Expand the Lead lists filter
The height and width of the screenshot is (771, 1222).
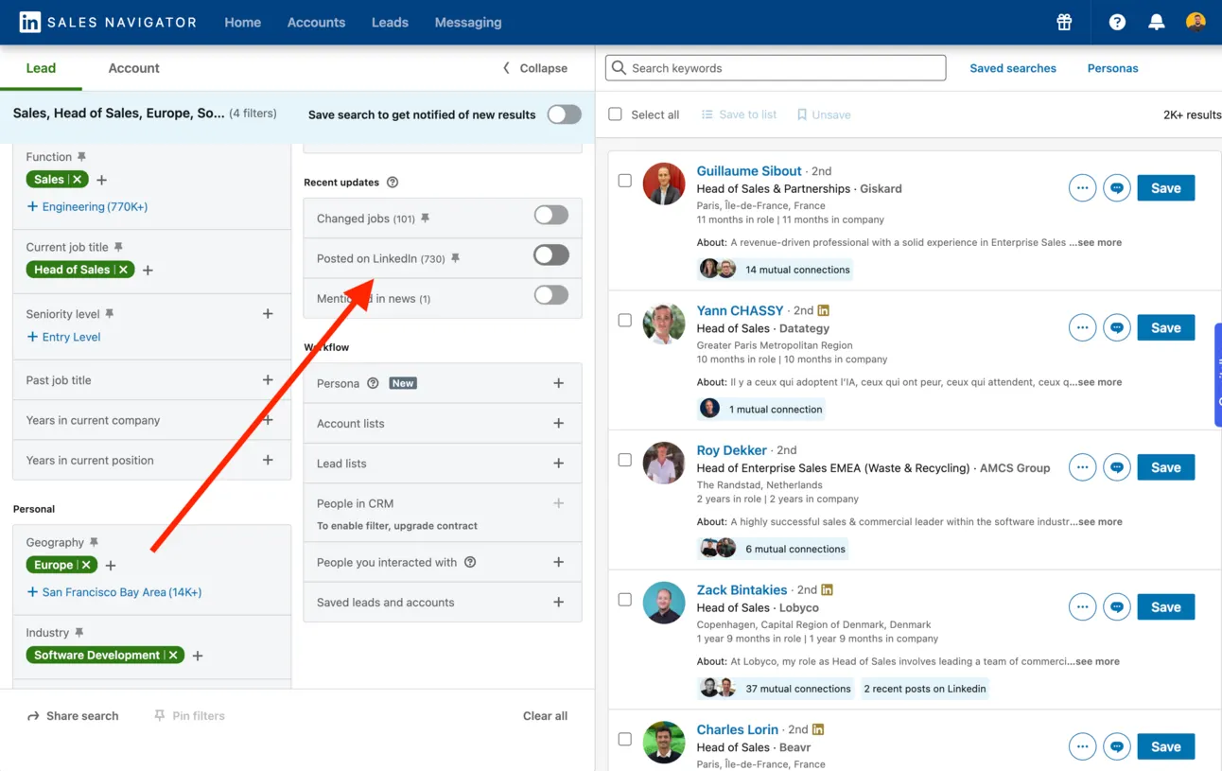tap(558, 464)
